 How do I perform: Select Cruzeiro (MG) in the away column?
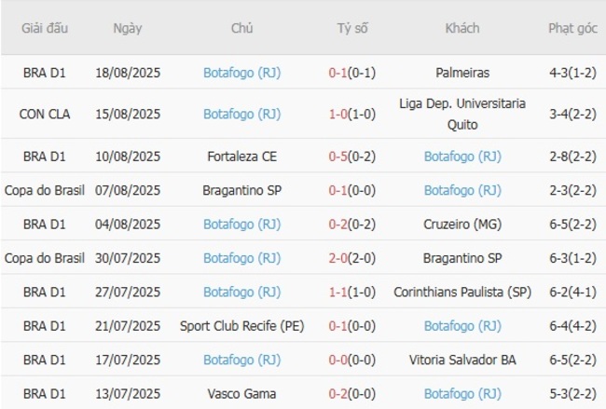point(462,224)
